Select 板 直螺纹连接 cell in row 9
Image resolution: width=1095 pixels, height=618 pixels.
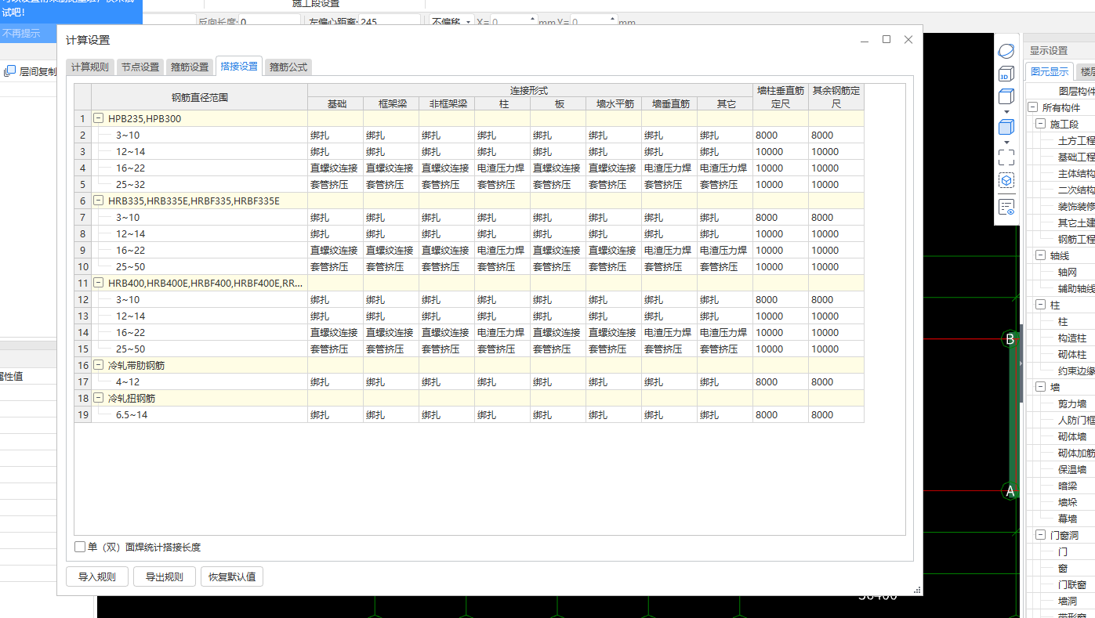pos(557,251)
